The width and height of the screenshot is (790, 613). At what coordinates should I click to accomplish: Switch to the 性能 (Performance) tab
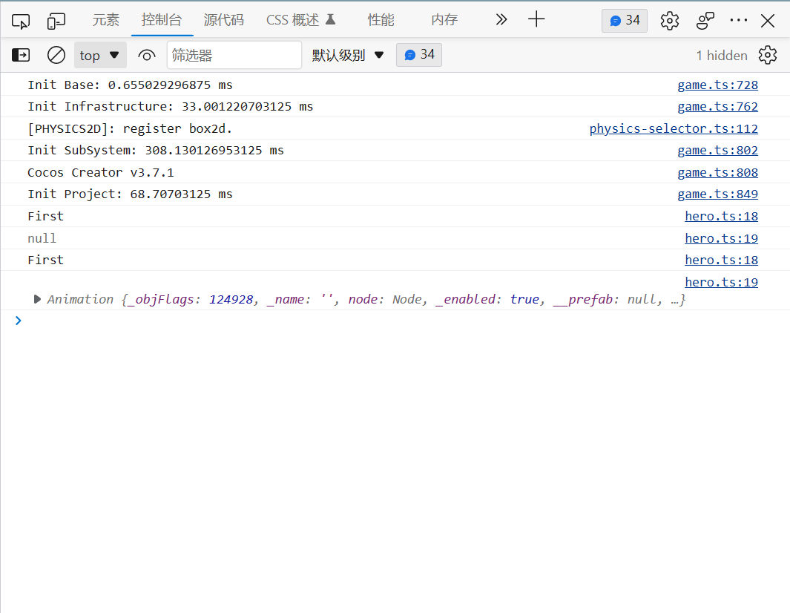tap(381, 20)
